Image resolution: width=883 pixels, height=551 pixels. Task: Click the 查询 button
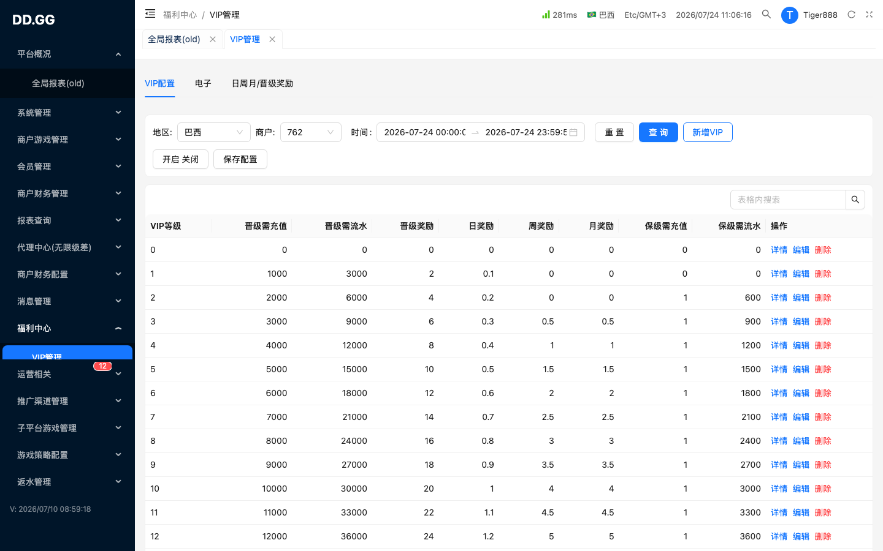point(659,132)
